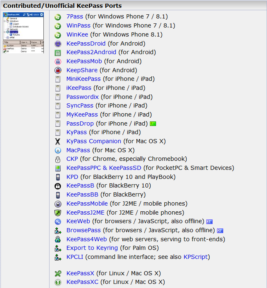267x288 pixels.
Task: Click the iPod icon beside Passwordix
Action: [58, 97]
